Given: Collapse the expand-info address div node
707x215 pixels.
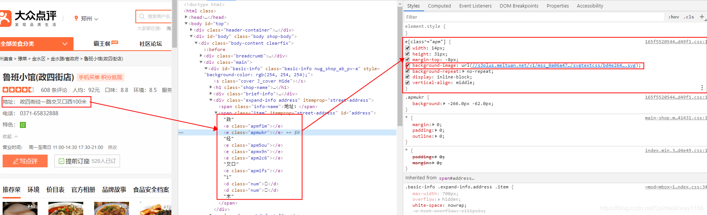Looking at the screenshot, I should pyautogui.click(x=211, y=100).
